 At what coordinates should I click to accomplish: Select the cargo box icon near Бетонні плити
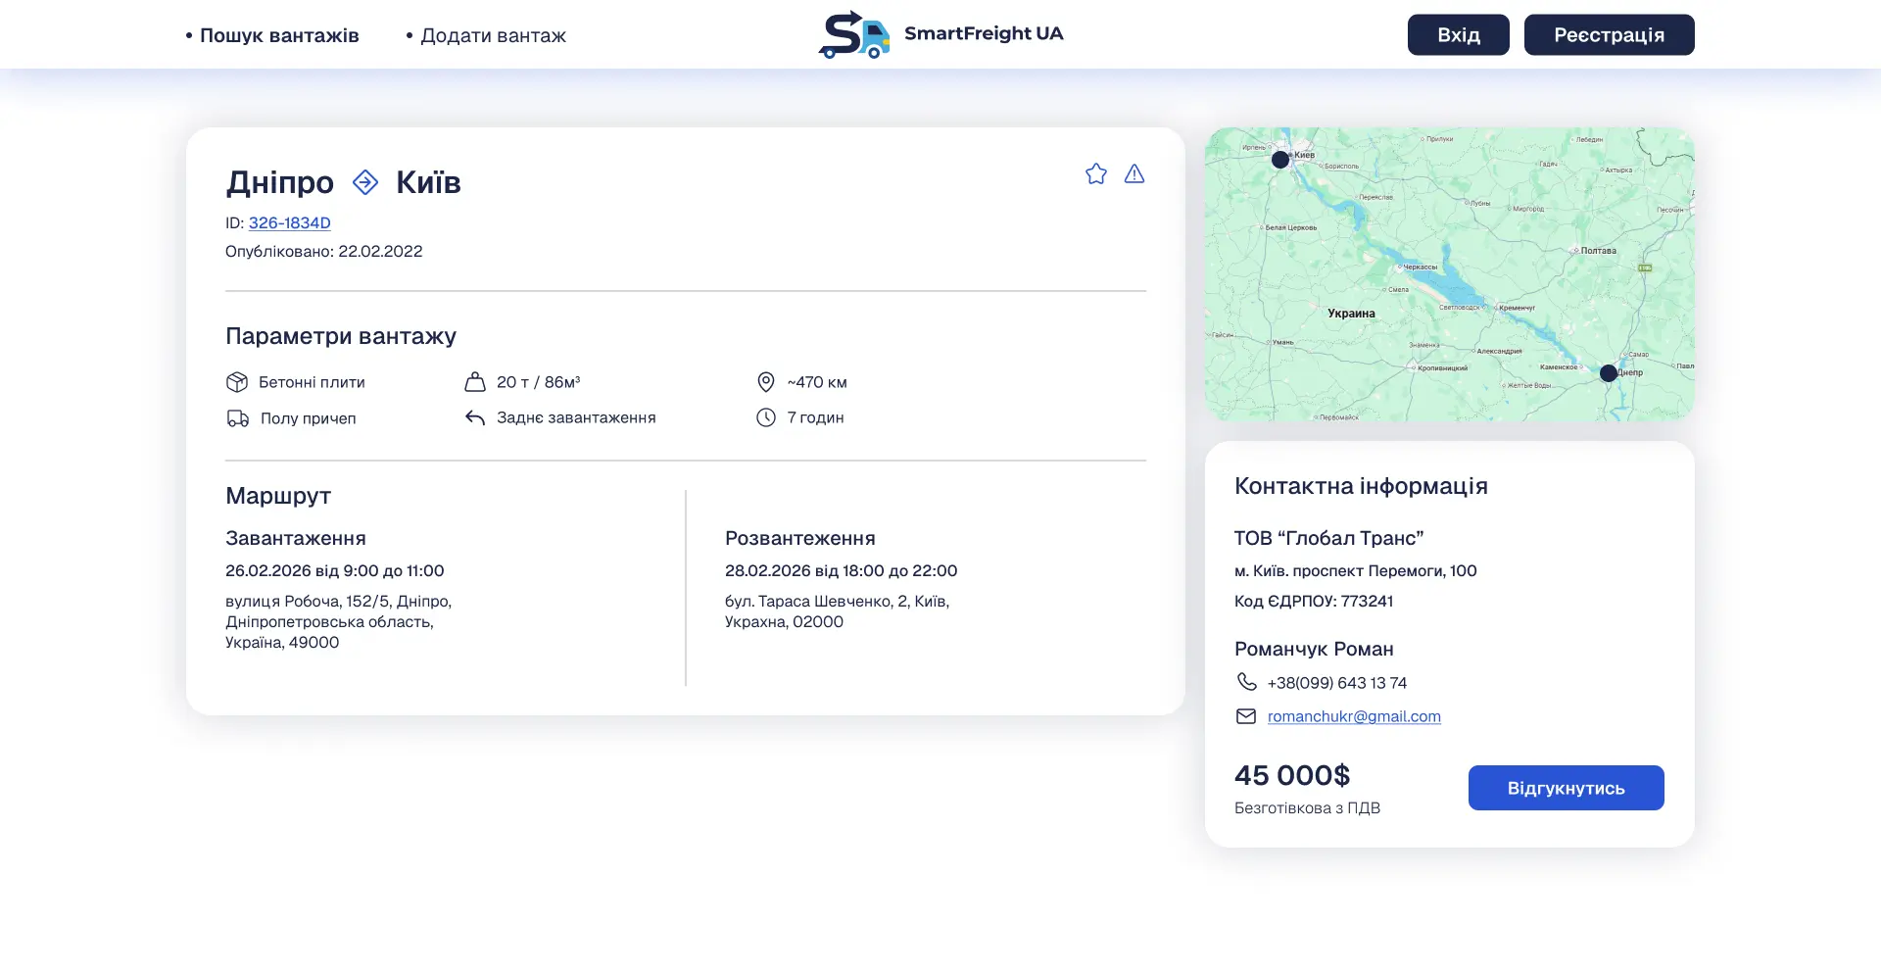tap(237, 382)
